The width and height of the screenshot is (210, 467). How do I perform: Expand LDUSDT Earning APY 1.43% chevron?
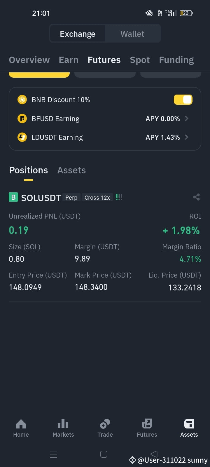187,137
